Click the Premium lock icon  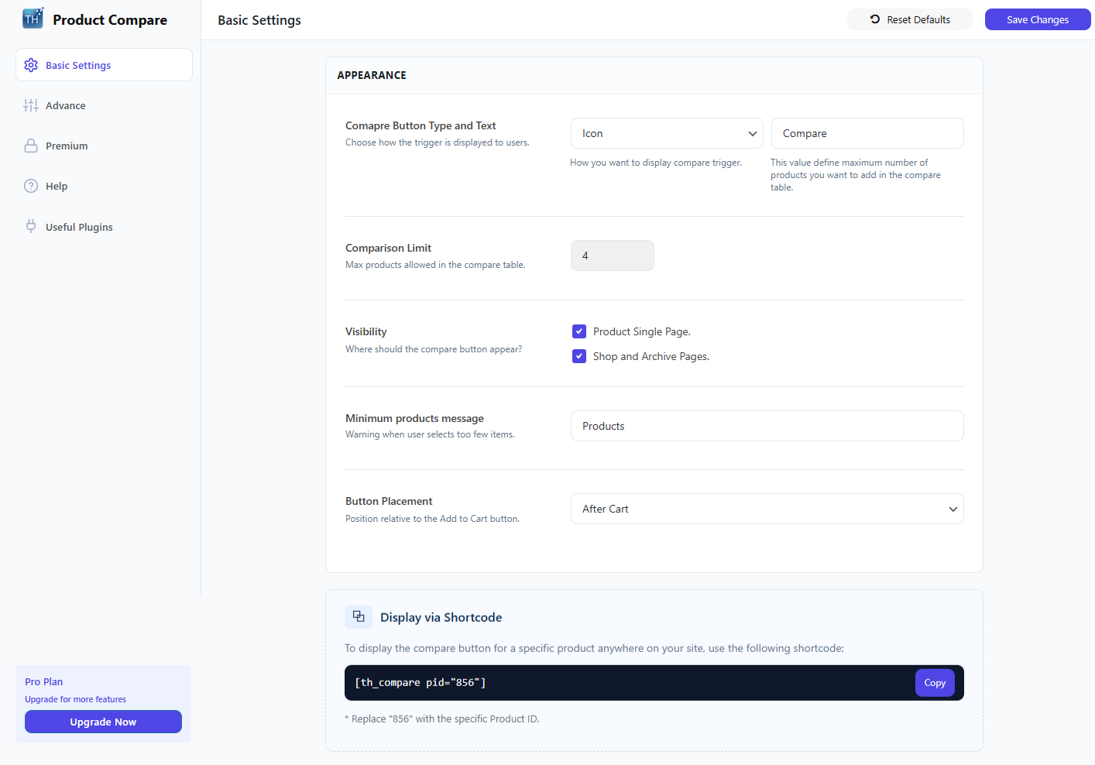pyautogui.click(x=31, y=146)
